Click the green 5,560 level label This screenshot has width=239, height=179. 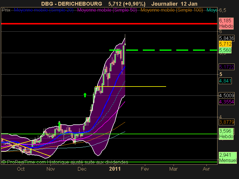tap(225, 50)
